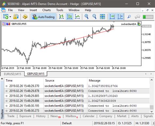Select log row with time 15:48:30.273
This screenshot has height=126, width=155.
[77, 111]
